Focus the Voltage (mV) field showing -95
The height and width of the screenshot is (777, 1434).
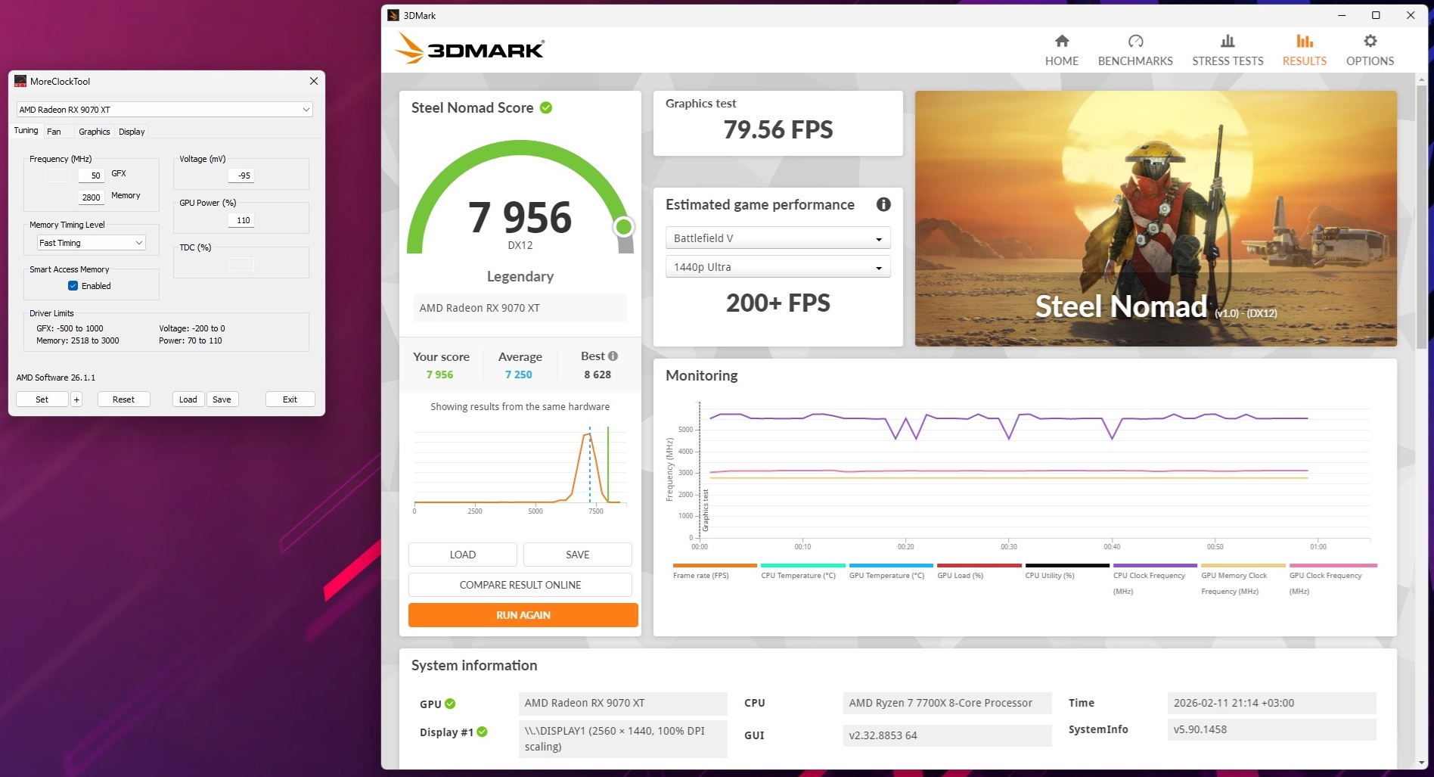pos(241,176)
